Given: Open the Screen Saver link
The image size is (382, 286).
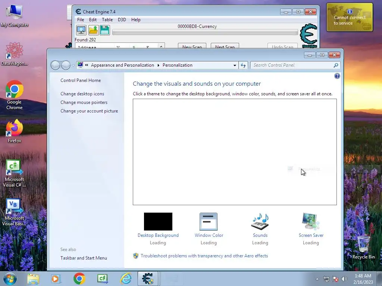Looking at the screenshot, I should point(311,235).
